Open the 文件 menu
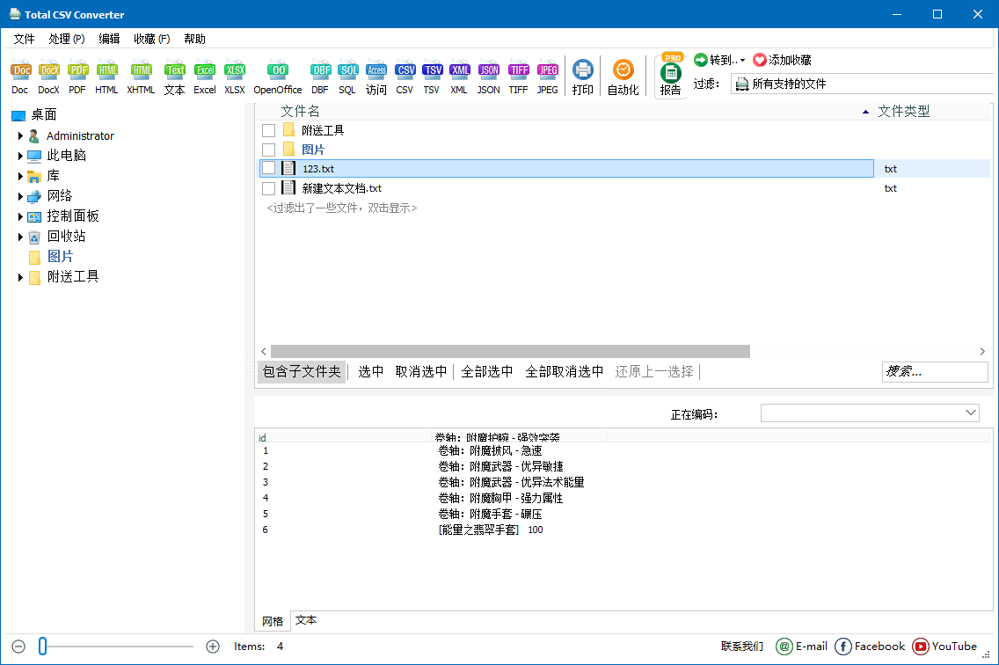This screenshot has height=665, width=999. 25,39
